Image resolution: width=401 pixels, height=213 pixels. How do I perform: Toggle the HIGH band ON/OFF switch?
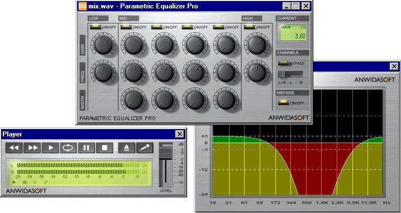tap(249, 27)
